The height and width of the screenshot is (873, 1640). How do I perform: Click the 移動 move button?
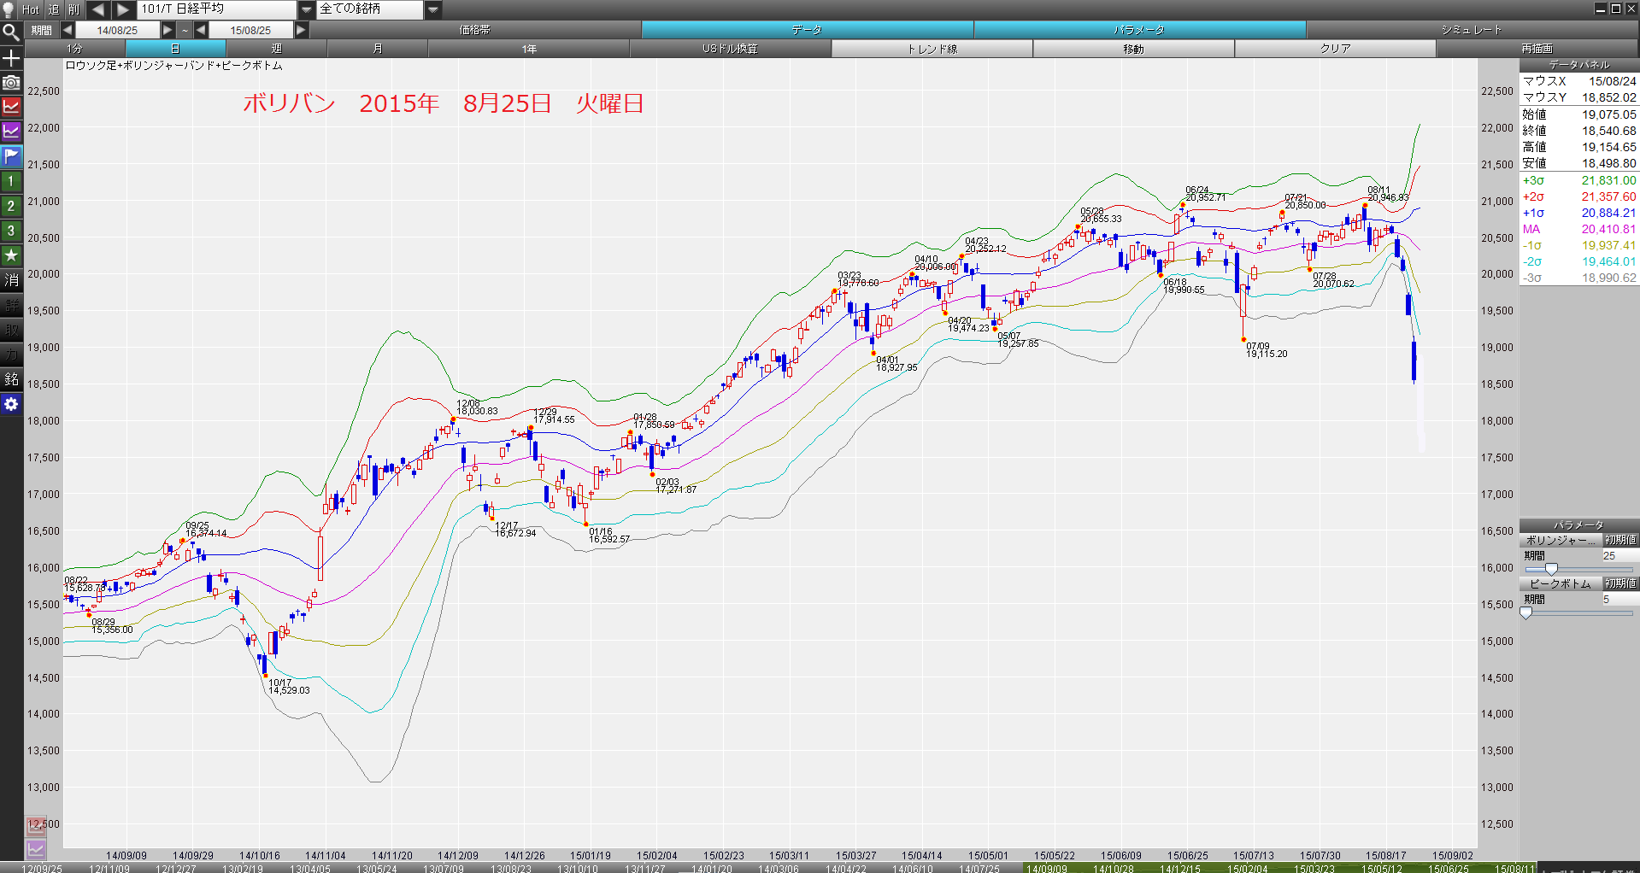click(1134, 49)
